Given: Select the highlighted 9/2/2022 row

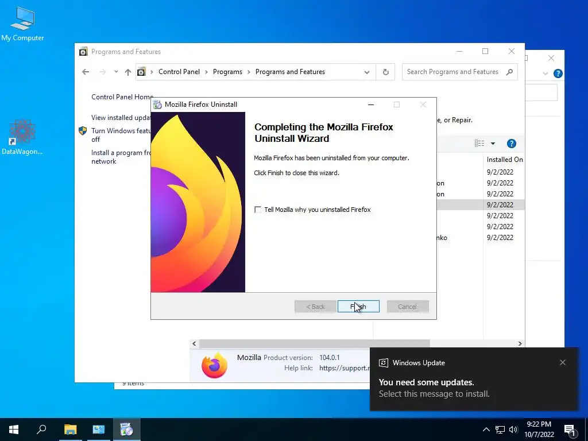Looking at the screenshot, I should [x=481, y=205].
